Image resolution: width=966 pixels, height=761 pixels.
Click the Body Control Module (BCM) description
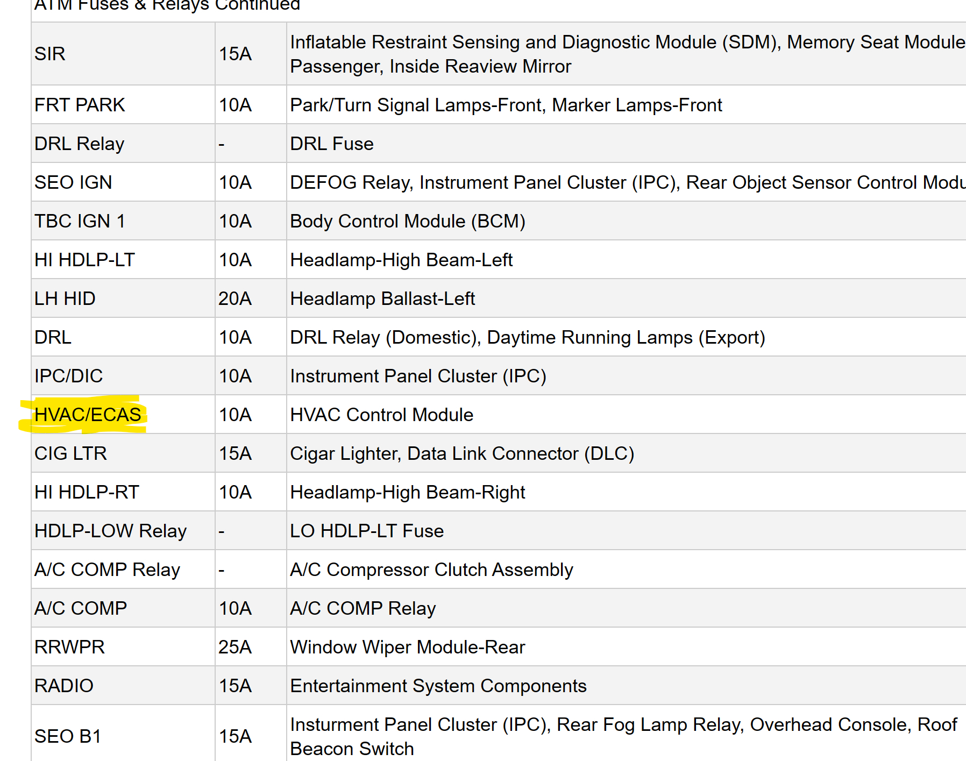(x=407, y=221)
